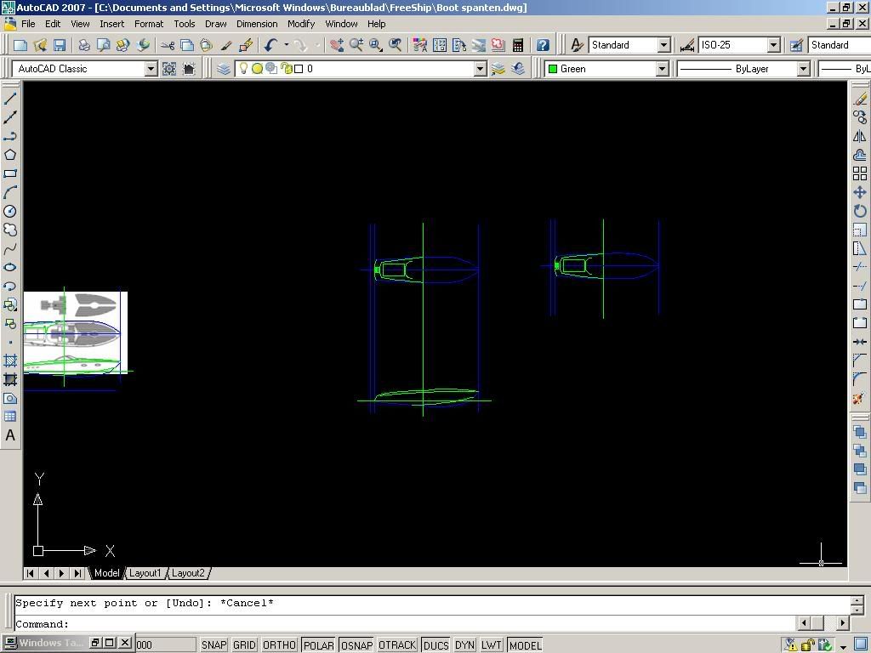This screenshot has width=871, height=653.
Task: Toggle SNAP mode in status bar
Action: point(213,645)
